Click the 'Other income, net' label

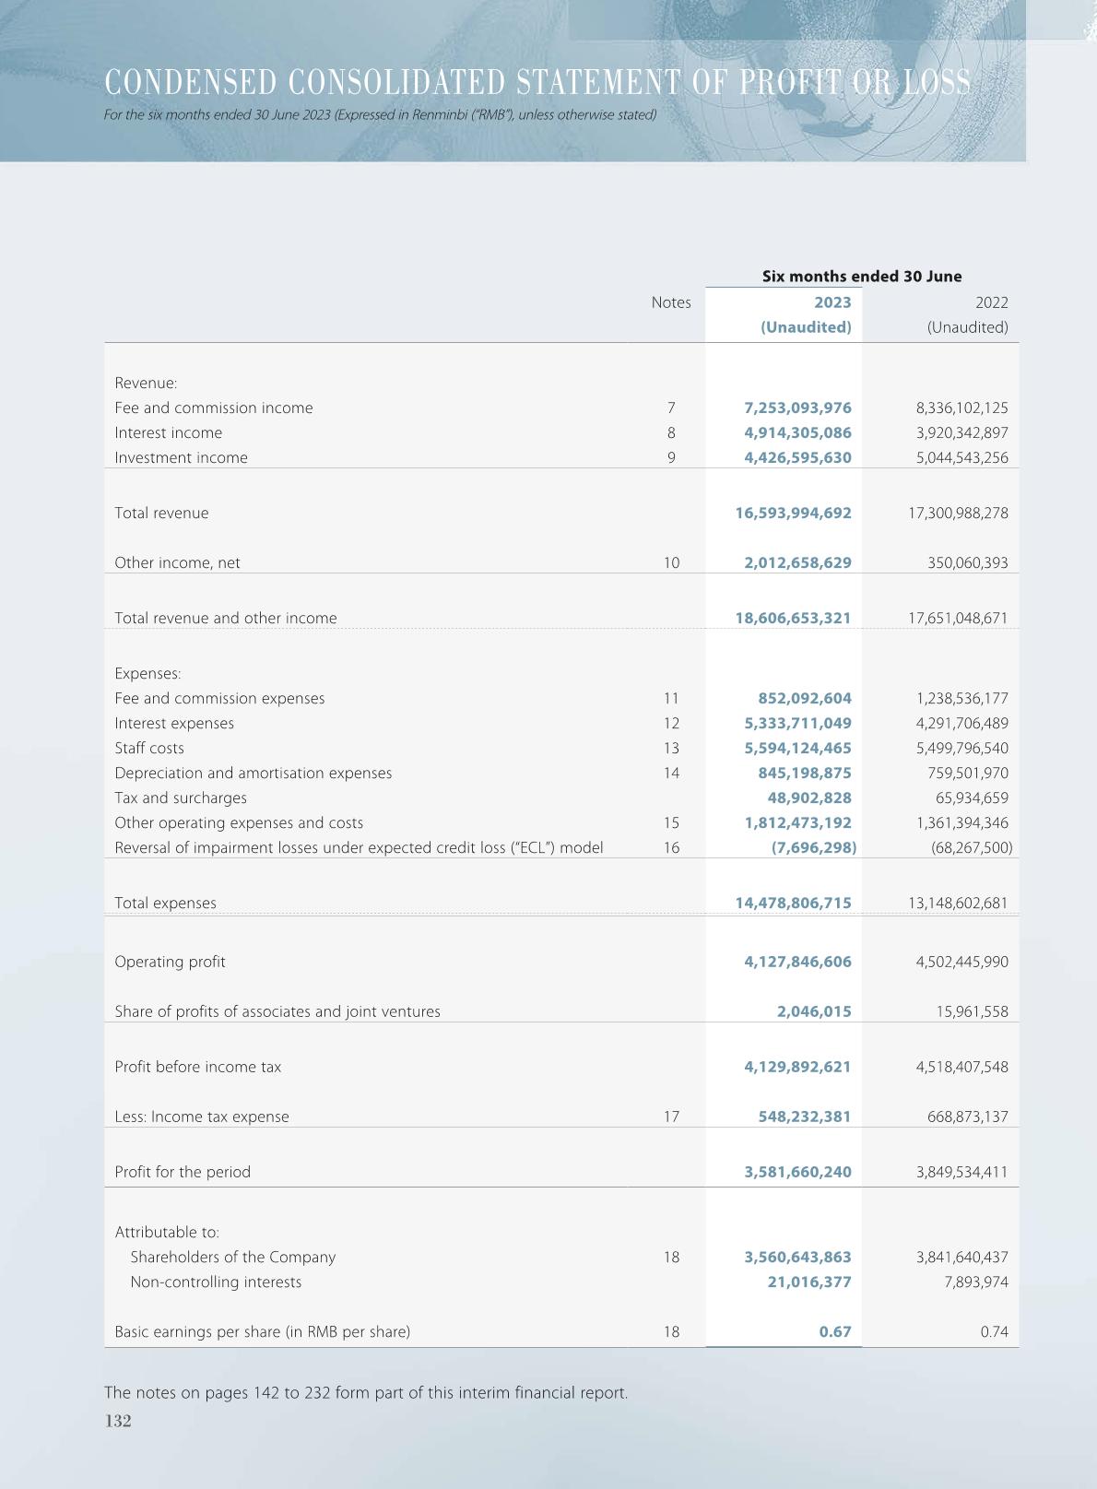[x=177, y=562]
